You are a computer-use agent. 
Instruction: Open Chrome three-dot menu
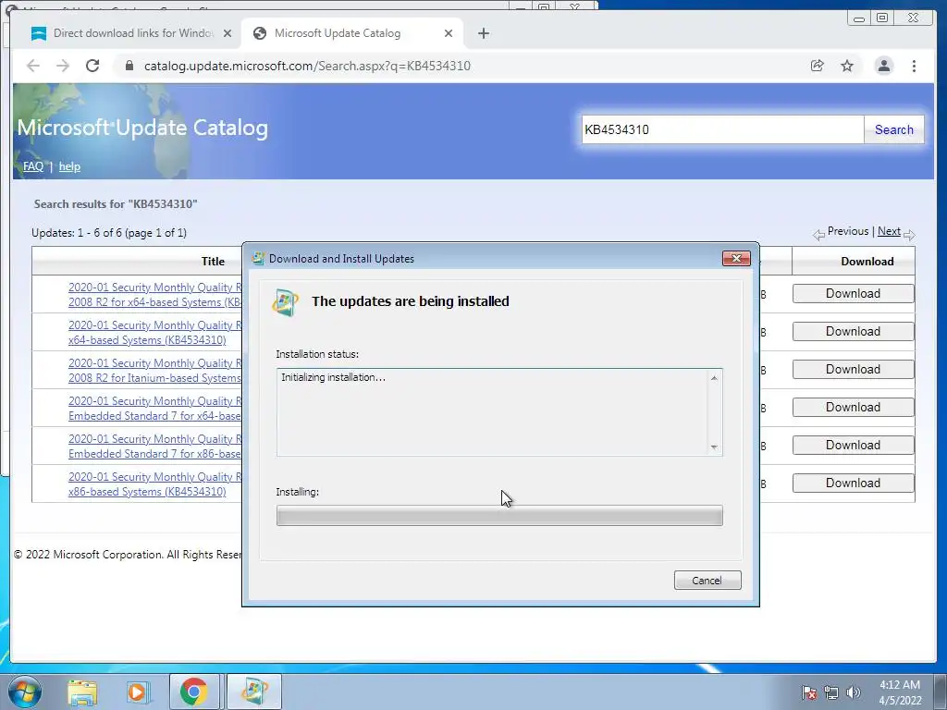(x=914, y=66)
